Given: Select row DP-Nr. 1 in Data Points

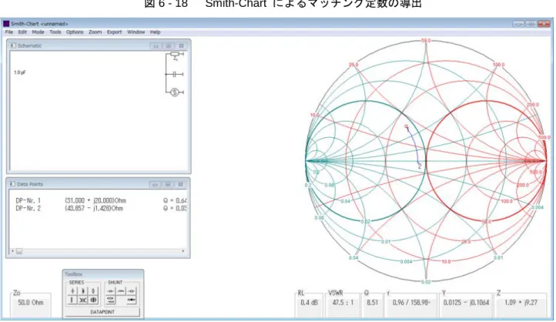Looking at the screenshot, I should (101, 201).
